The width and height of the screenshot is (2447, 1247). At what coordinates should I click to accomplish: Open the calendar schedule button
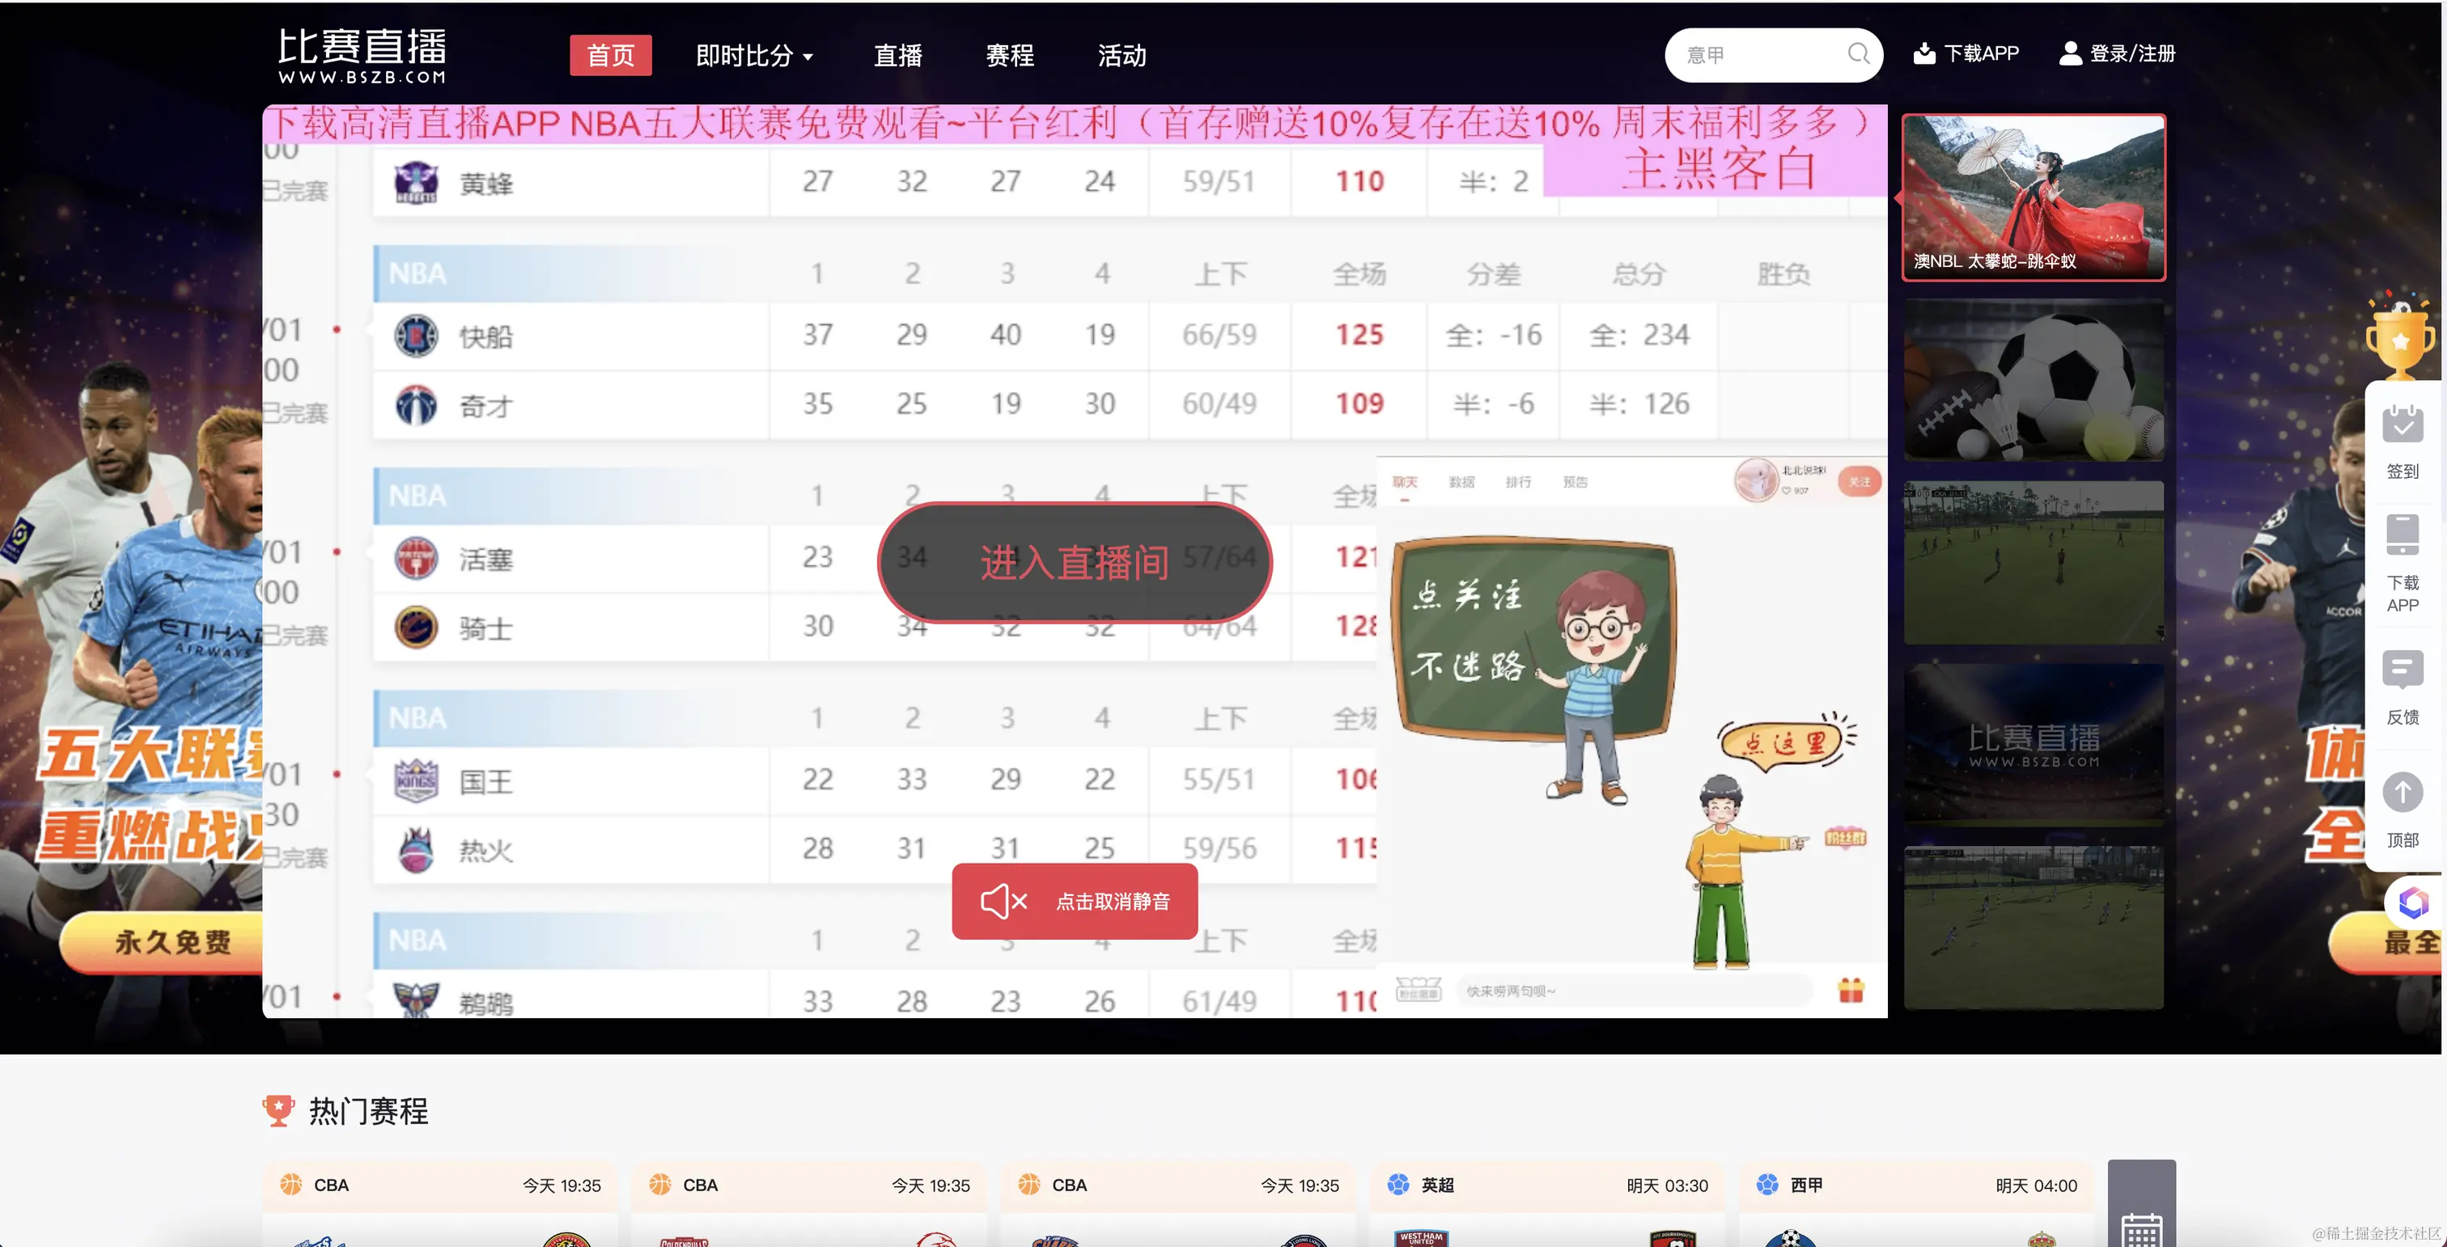(x=2141, y=1203)
